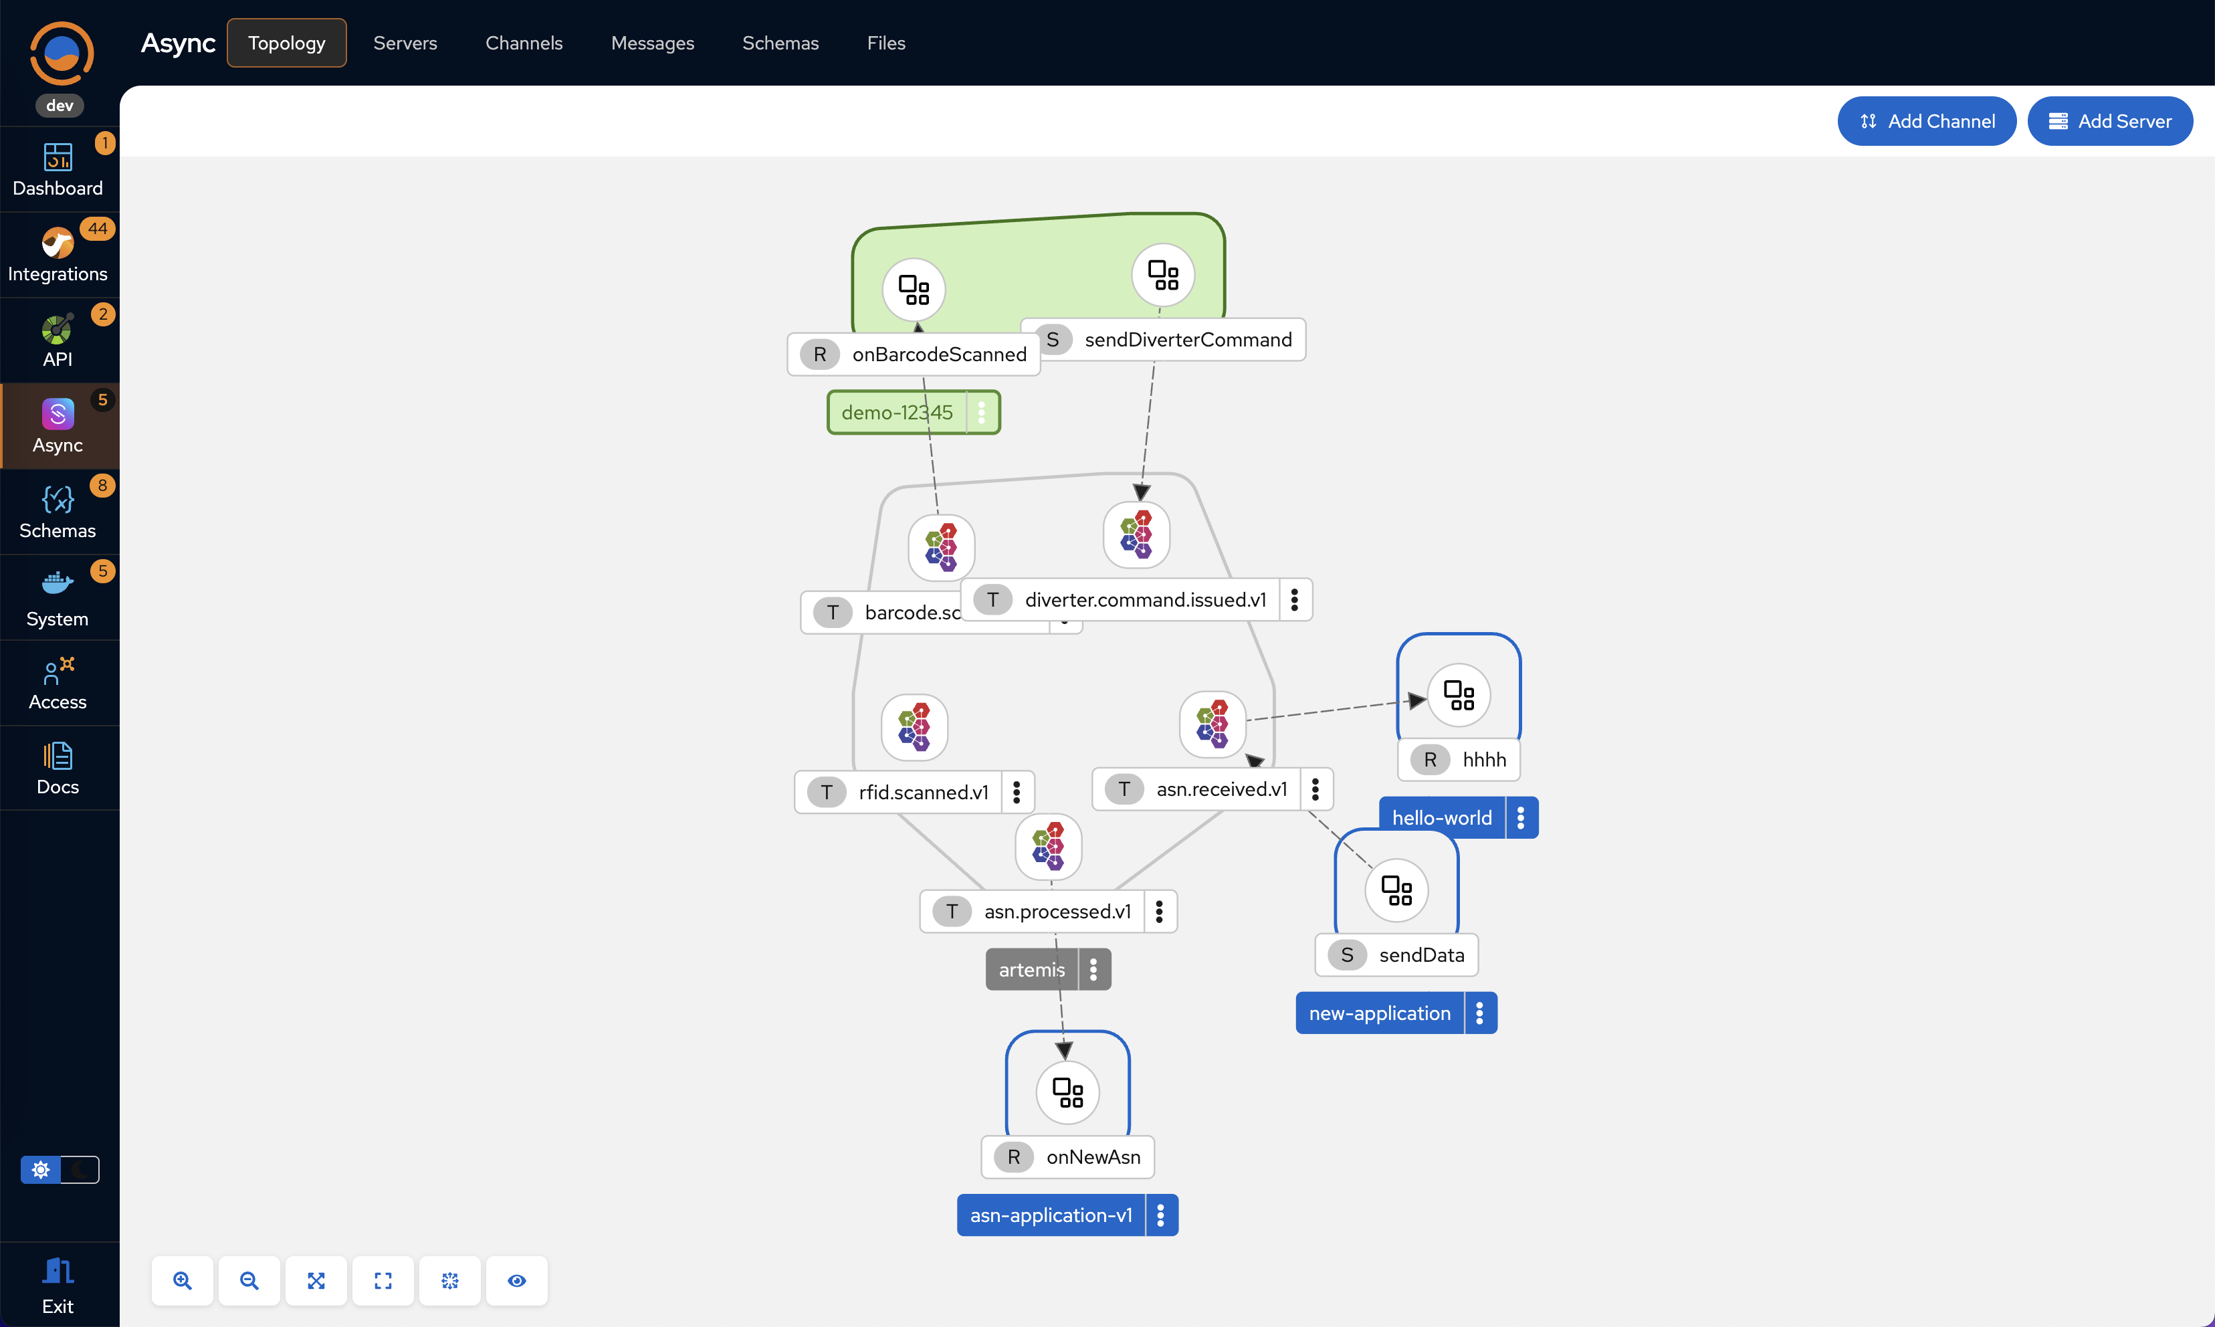The image size is (2215, 1327).
Task: Click the fit-to-screen icon in canvas toolbar
Action: pyautogui.click(x=383, y=1280)
